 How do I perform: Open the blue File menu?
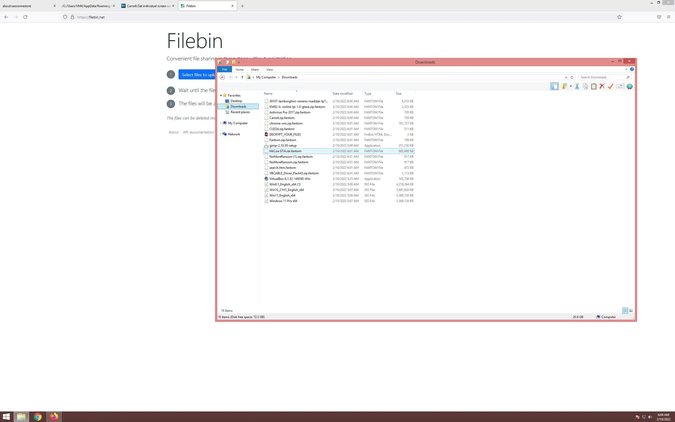pyautogui.click(x=224, y=69)
